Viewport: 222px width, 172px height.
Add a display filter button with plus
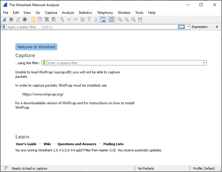point(217,27)
